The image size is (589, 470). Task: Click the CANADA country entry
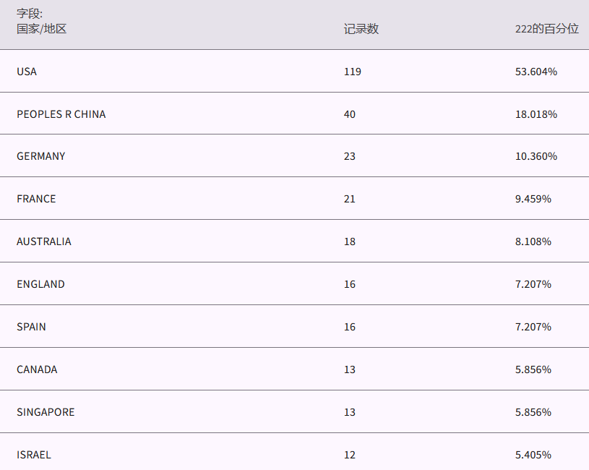coord(37,369)
